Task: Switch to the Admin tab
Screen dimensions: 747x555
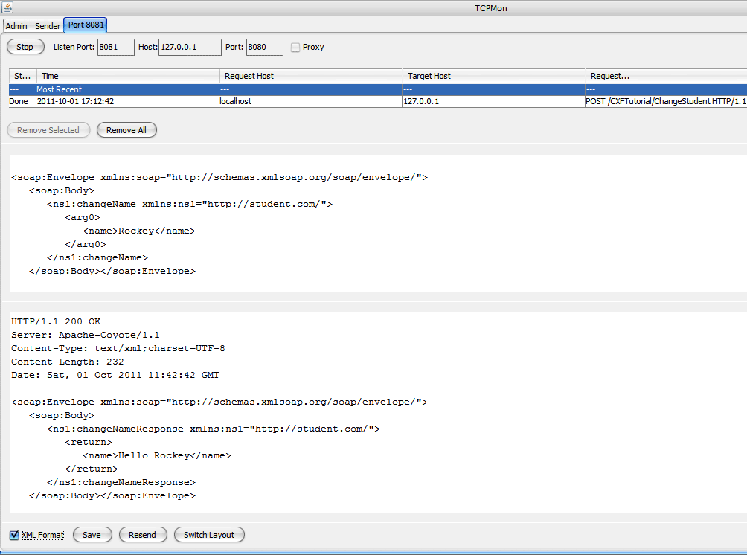Action: click(16, 26)
